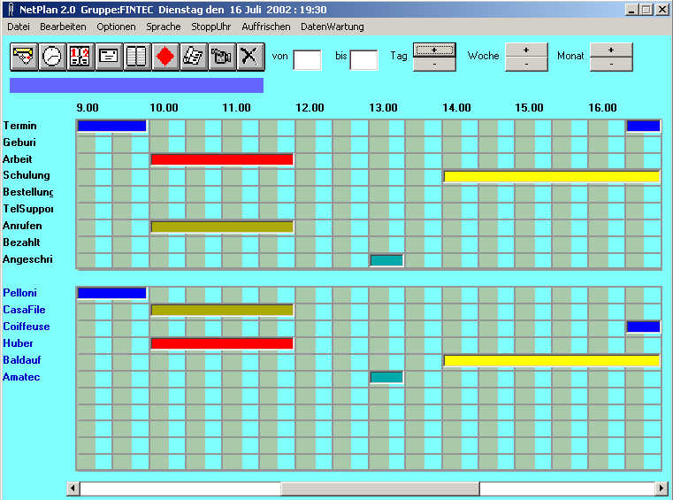Click the Baldauf name label
Image resolution: width=673 pixels, height=500 pixels.
(x=22, y=360)
